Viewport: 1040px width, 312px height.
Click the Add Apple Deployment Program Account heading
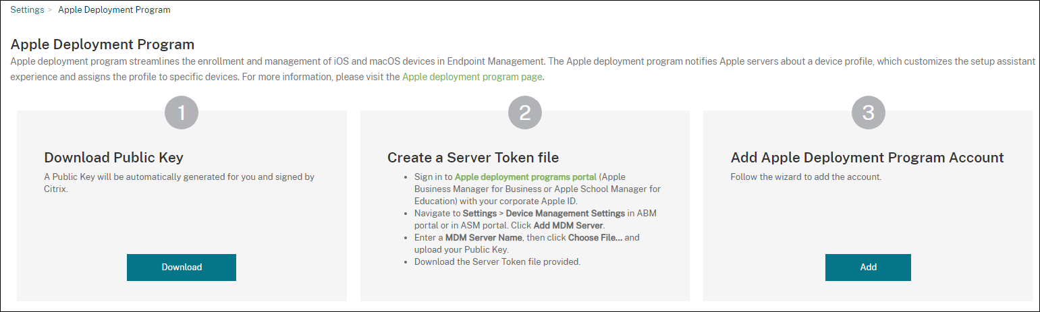pyautogui.click(x=867, y=158)
